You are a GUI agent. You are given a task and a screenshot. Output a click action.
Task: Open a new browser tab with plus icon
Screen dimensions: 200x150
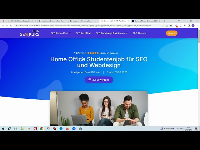pyautogui.click(x=165, y=21)
